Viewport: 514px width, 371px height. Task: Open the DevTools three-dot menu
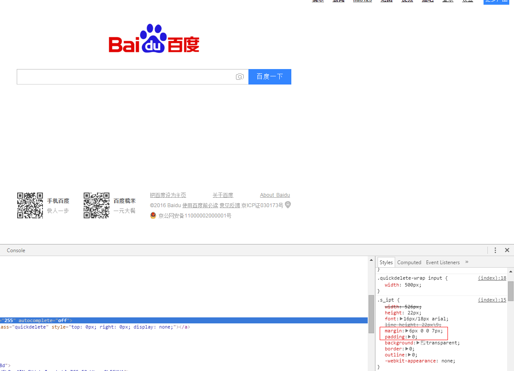(495, 250)
